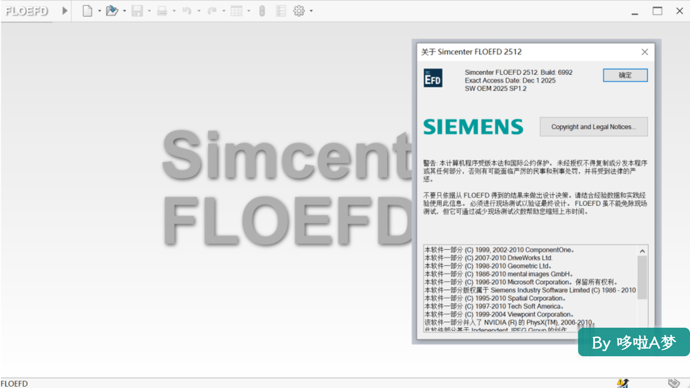Open Copyright and Legal Notices

pos(594,127)
